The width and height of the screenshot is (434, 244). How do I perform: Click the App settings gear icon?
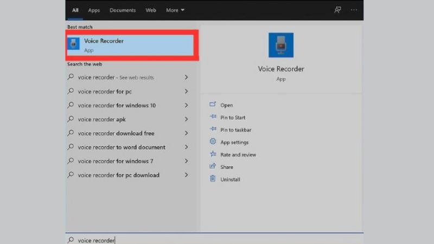(213, 142)
